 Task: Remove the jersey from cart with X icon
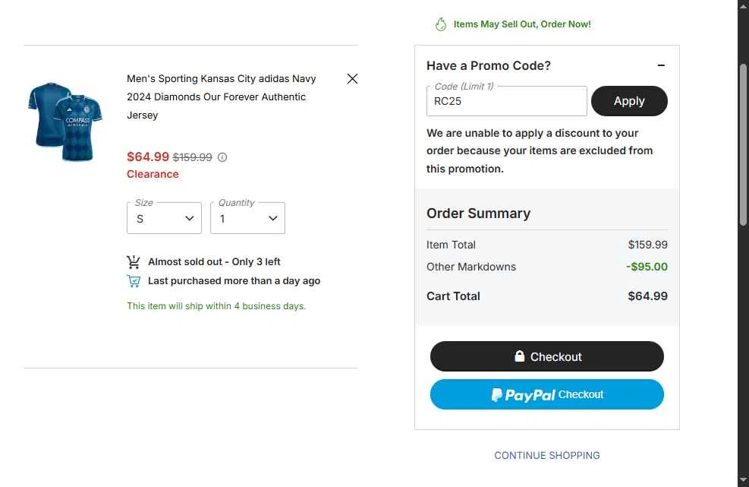pyautogui.click(x=352, y=78)
